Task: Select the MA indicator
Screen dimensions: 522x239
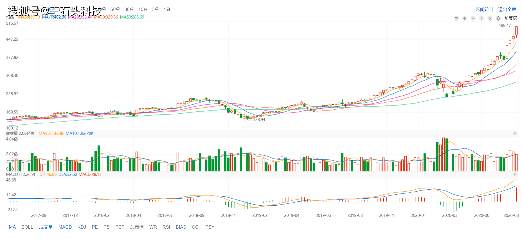Action: pyautogui.click(x=12, y=227)
